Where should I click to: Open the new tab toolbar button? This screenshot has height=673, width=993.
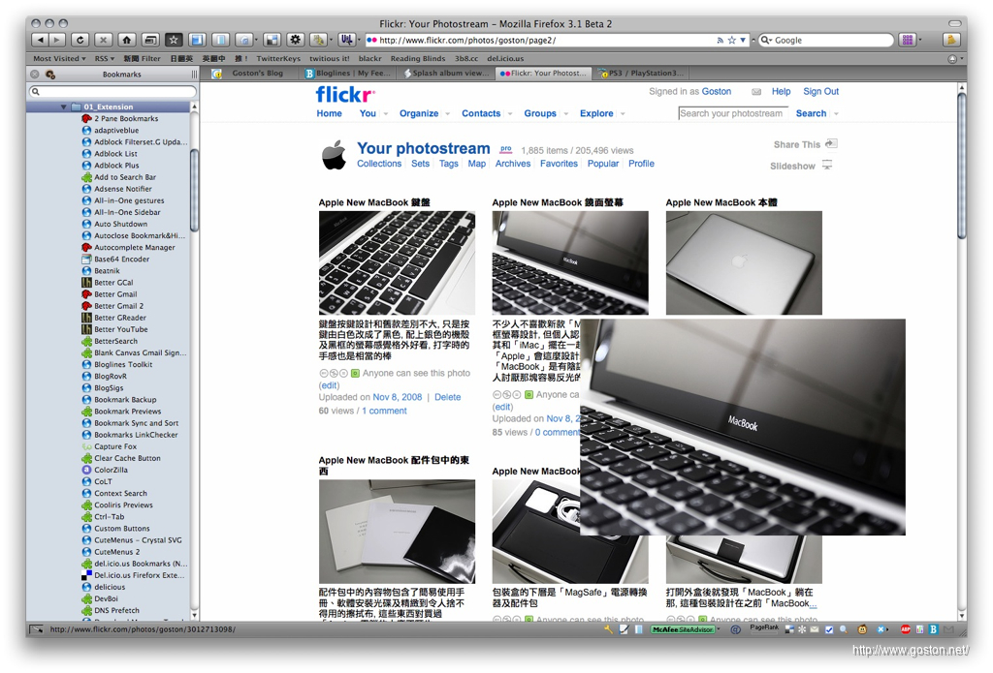(150, 40)
